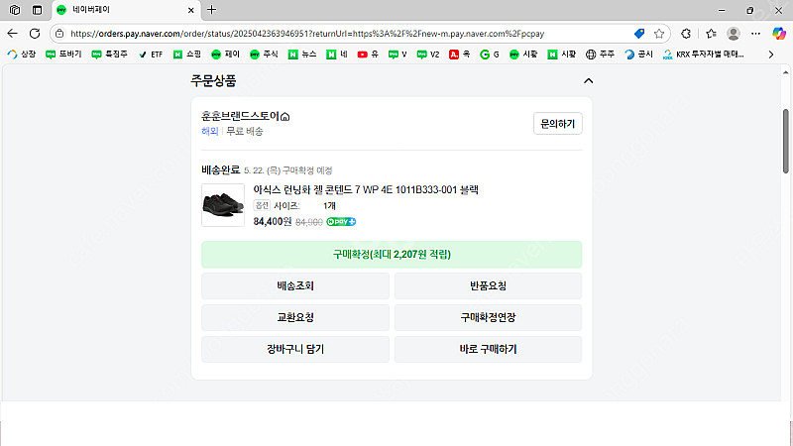Image resolution: width=793 pixels, height=446 pixels.
Task: Click the 구매확정연장 button
Action: point(488,317)
